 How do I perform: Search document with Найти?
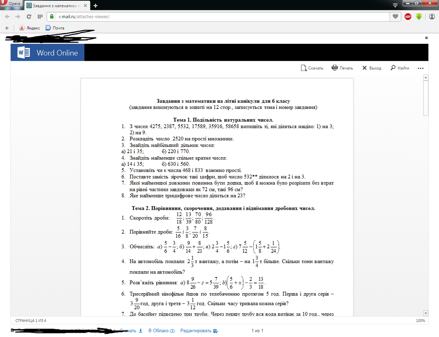(x=400, y=68)
